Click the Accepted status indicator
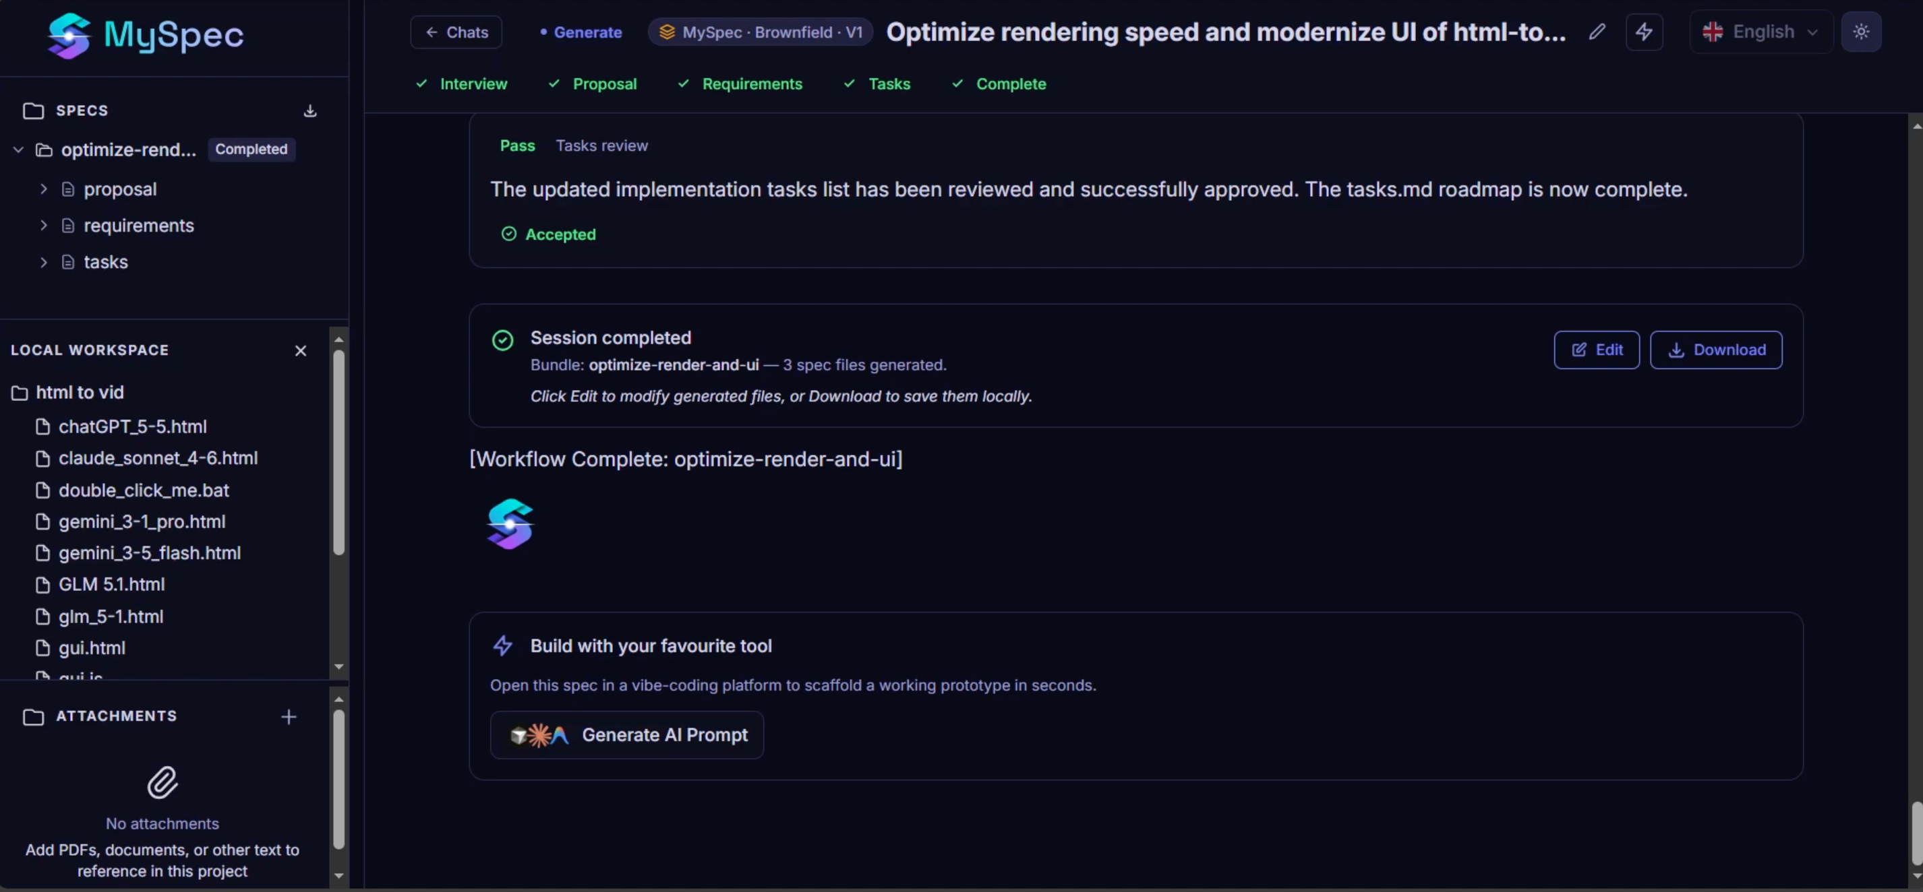Image resolution: width=1923 pixels, height=892 pixels. pyautogui.click(x=549, y=234)
